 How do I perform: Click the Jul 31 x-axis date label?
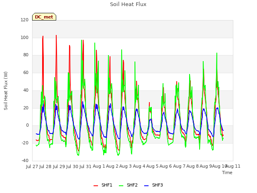(x=86, y=166)
